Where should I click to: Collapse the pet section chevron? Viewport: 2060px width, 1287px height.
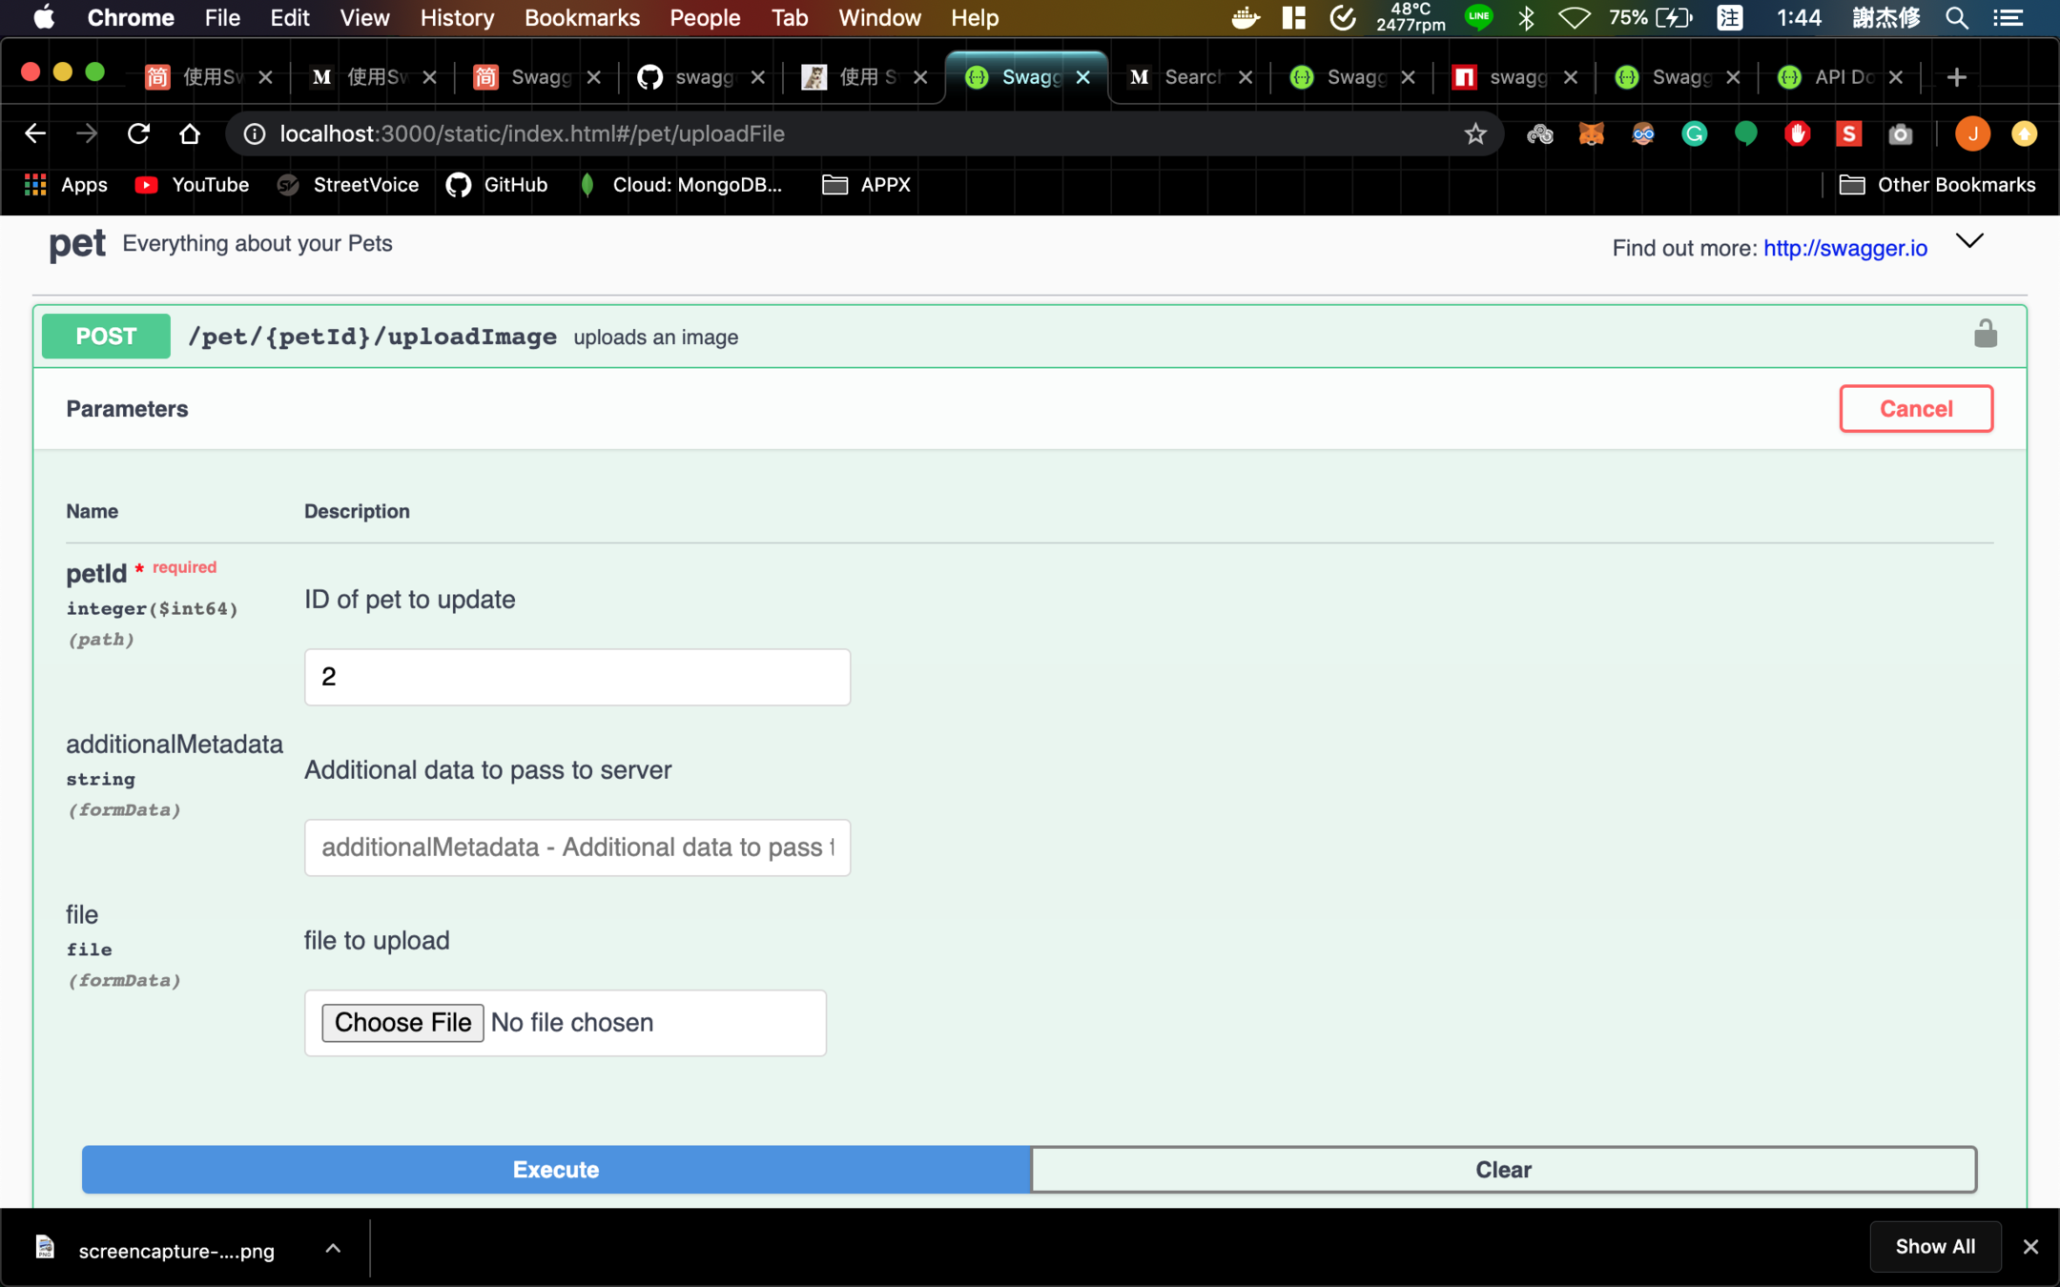pos(1969,242)
